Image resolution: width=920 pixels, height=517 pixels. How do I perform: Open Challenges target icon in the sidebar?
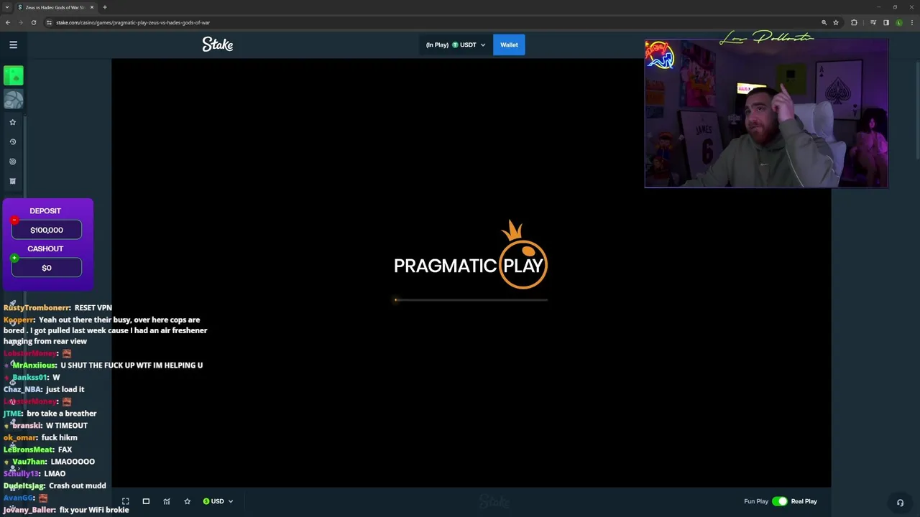(x=12, y=162)
